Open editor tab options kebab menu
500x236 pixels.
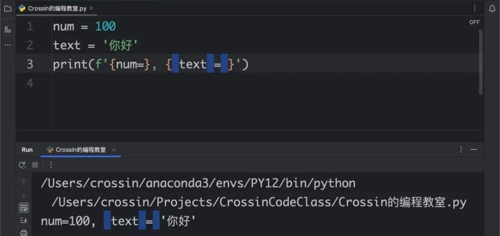[x=474, y=8]
